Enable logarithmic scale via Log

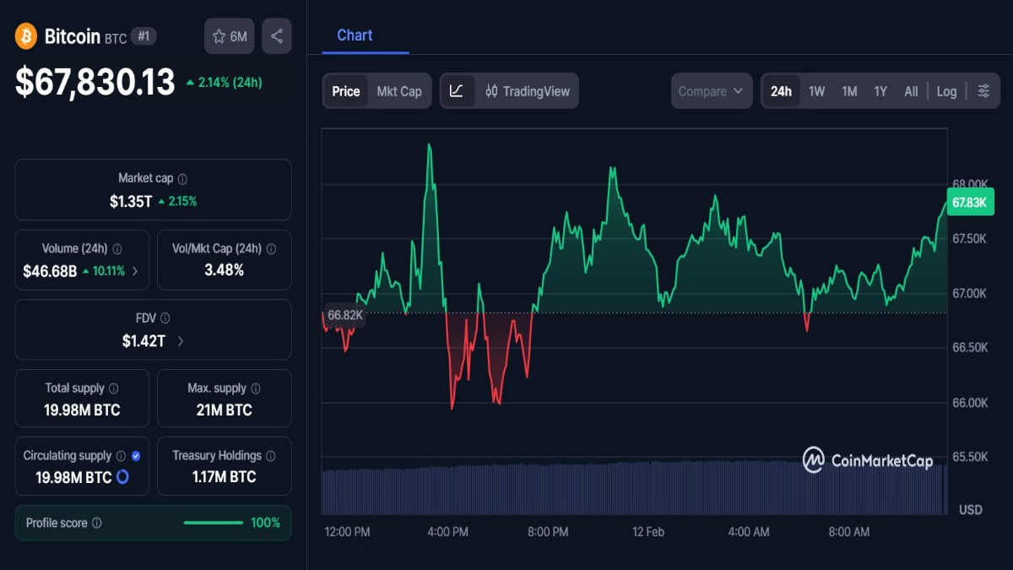coord(946,90)
